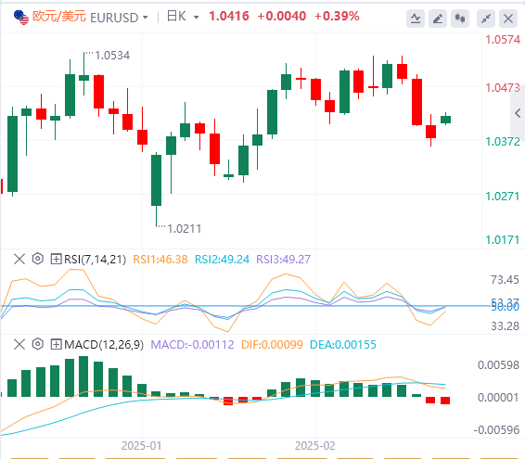This screenshot has height=459, width=525.
Task: Toggle the RSI panel plus-box expander
Action: click(56, 259)
